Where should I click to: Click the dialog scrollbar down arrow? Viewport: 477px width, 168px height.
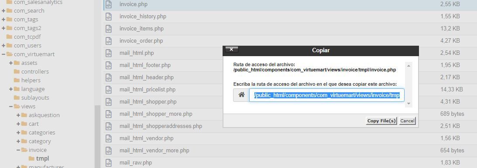[408, 104]
